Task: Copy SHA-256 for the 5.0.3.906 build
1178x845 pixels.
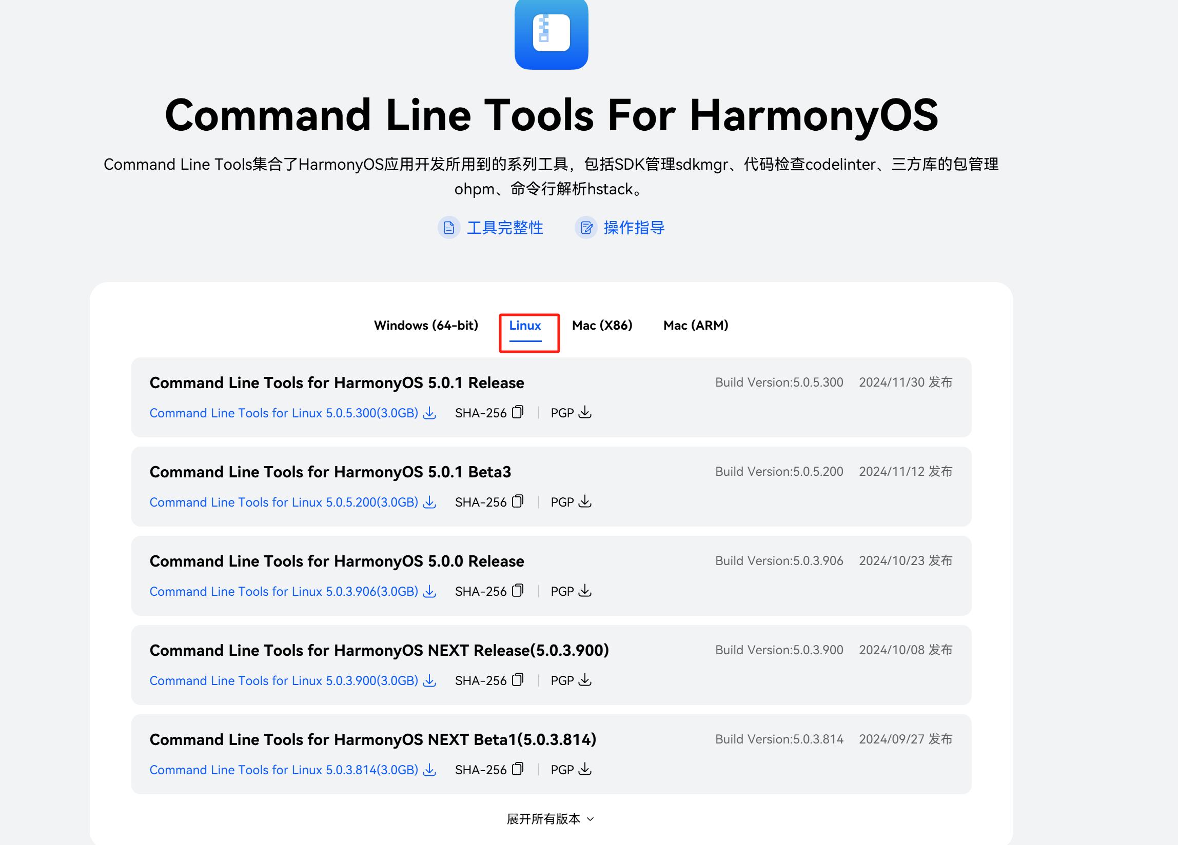Action: (517, 591)
